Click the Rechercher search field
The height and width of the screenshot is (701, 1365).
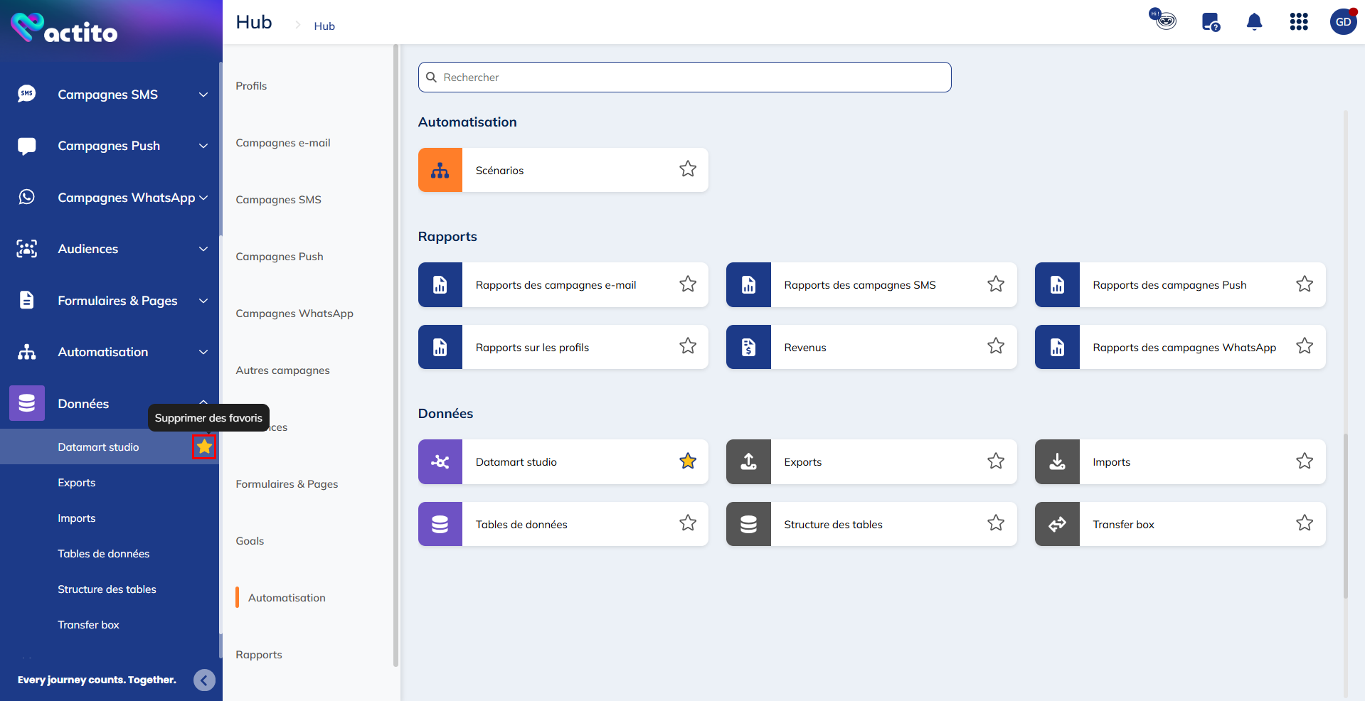(x=684, y=77)
